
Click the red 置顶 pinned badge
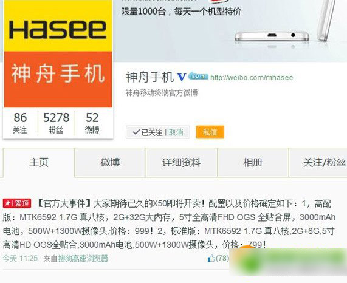(17, 203)
